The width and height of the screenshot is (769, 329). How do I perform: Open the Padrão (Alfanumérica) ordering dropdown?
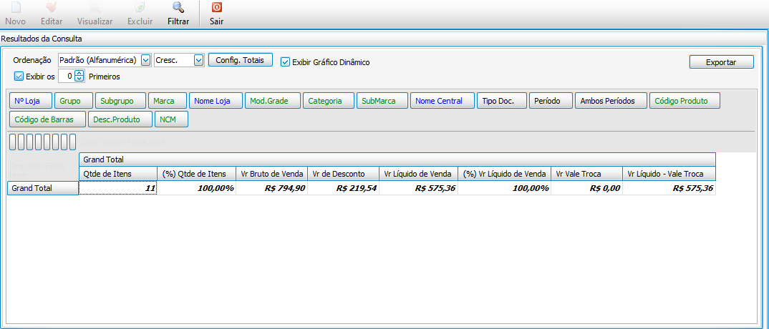[x=145, y=60]
